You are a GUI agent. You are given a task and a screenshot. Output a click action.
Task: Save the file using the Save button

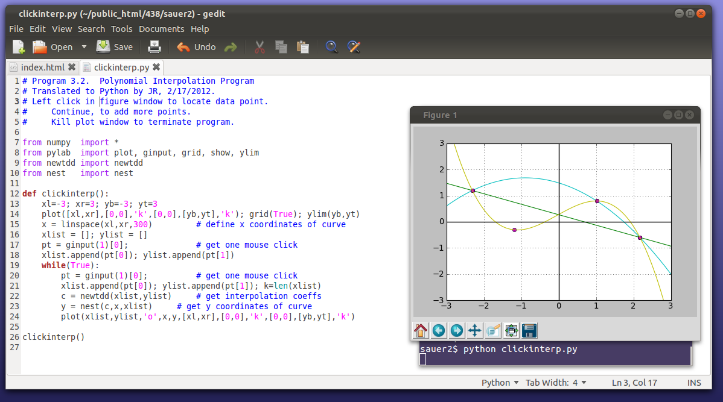point(114,47)
